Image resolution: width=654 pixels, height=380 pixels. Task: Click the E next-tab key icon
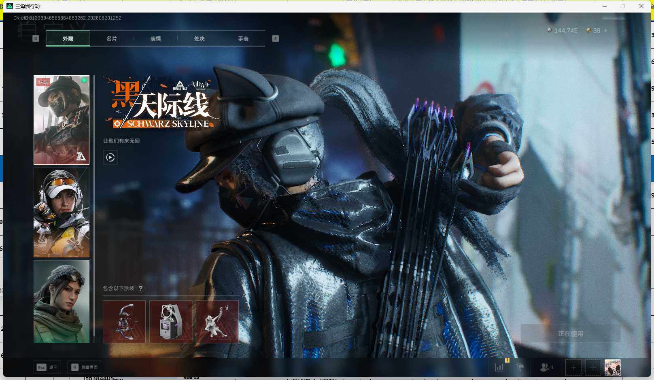pyautogui.click(x=276, y=38)
